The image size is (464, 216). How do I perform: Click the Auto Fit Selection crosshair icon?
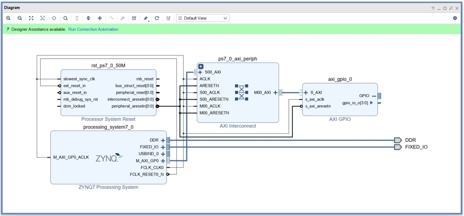coord(54,18)
